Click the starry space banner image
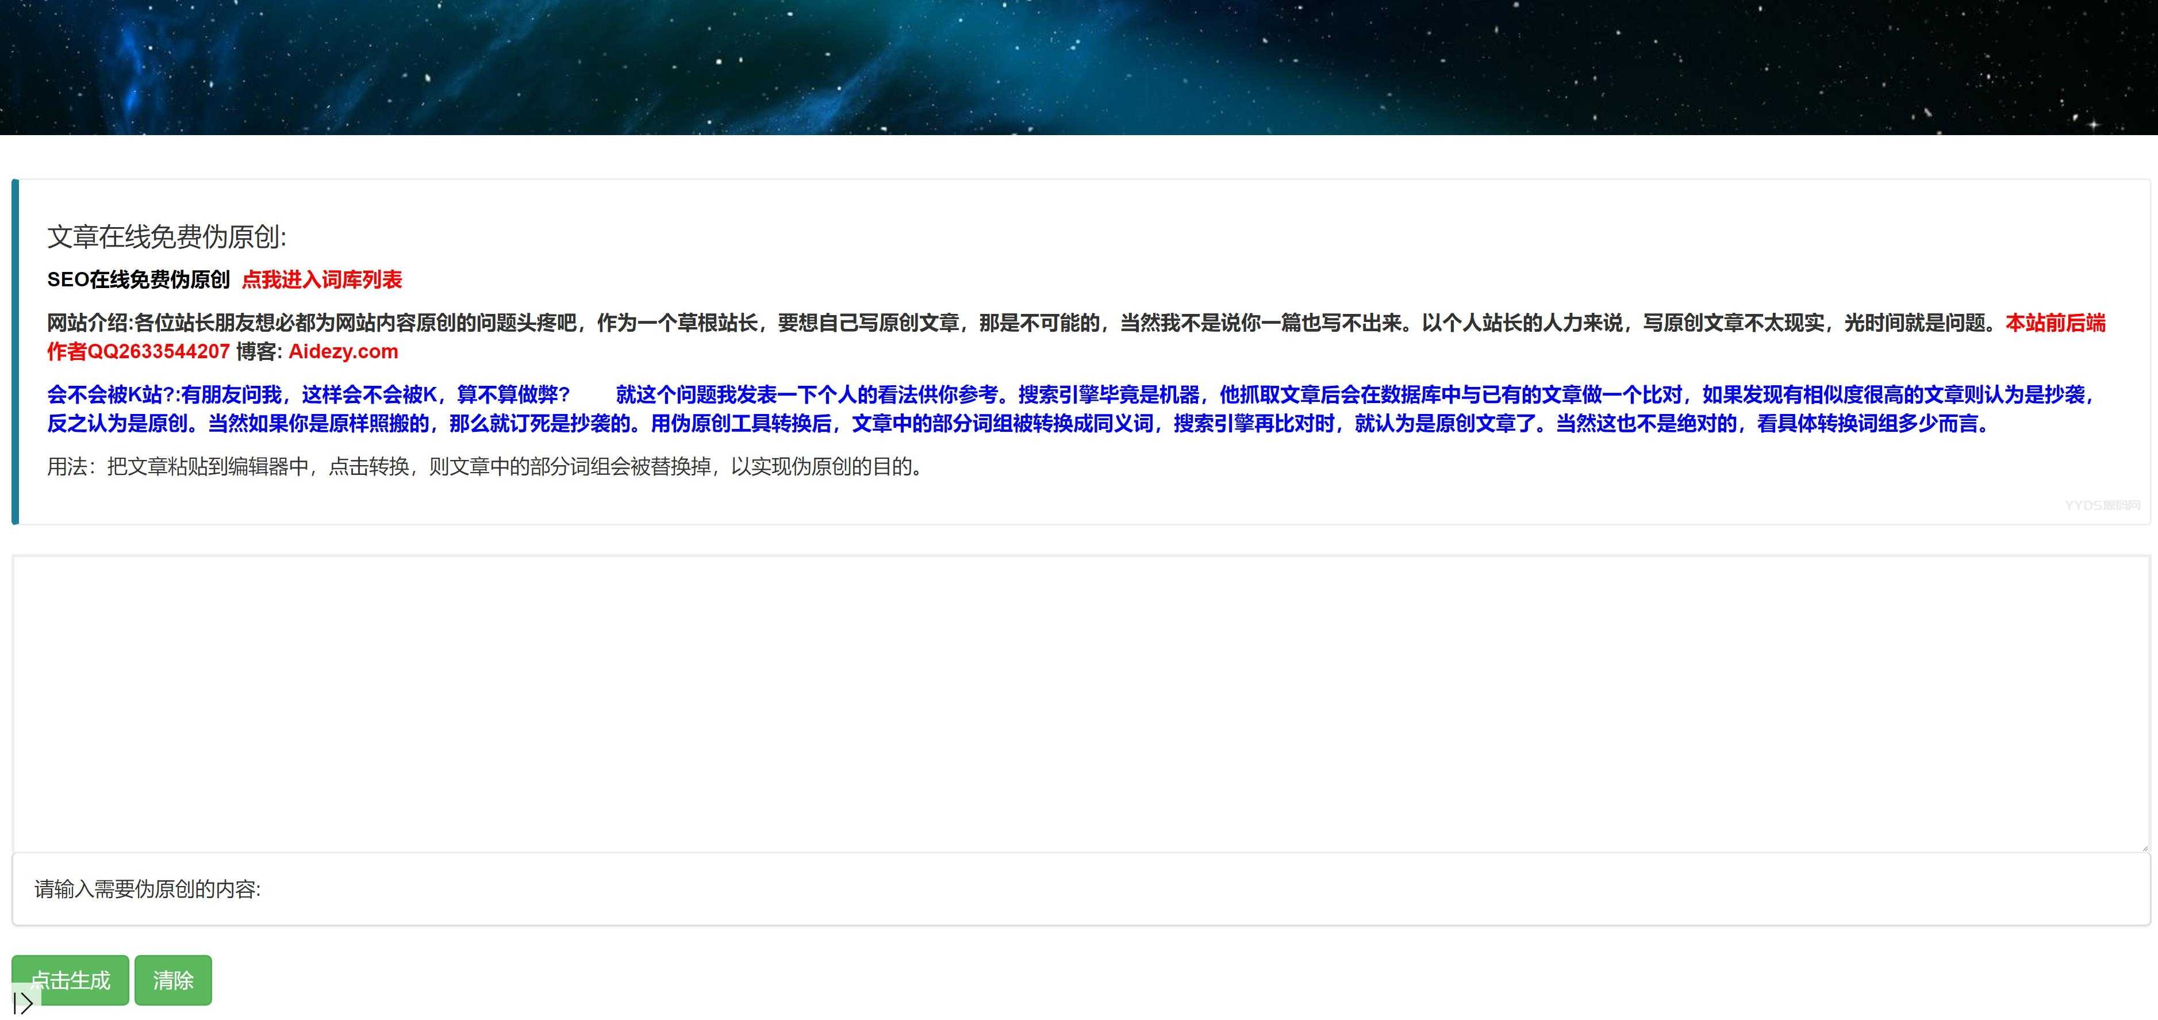2158x1020 pixels. 1079,67
